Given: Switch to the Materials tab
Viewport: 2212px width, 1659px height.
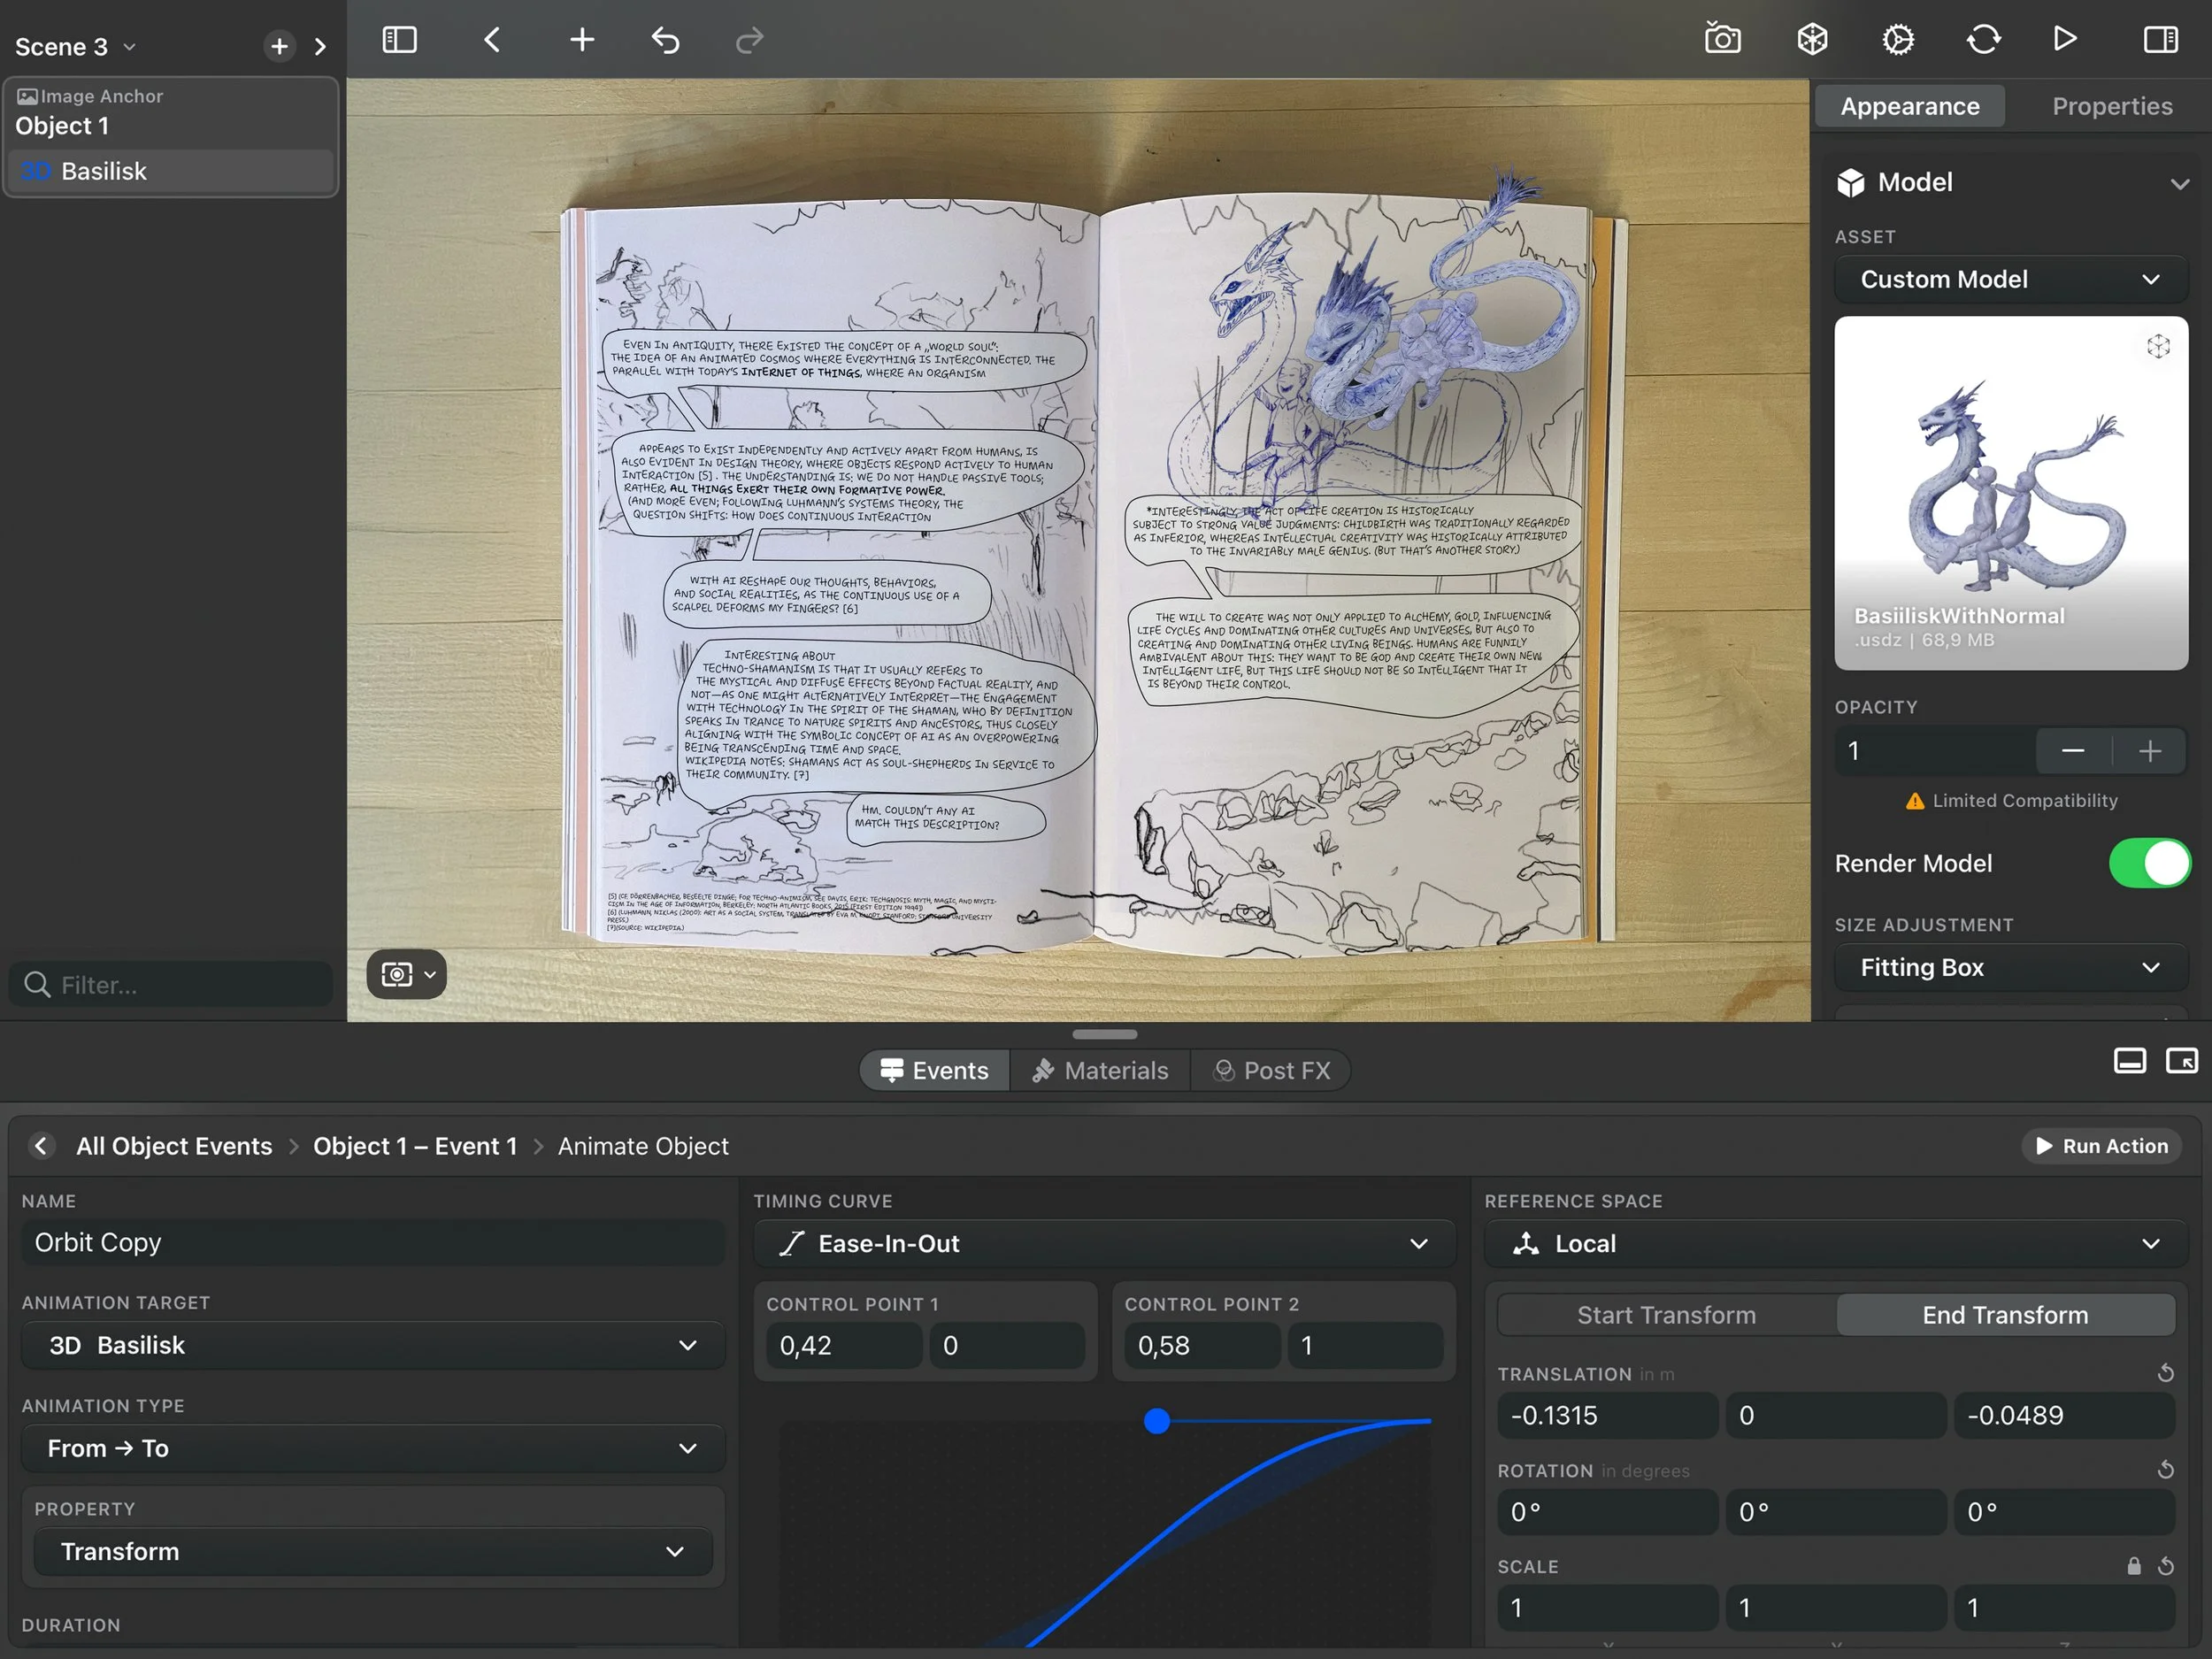Looking at the screenshot, I should point(1100,1071).
